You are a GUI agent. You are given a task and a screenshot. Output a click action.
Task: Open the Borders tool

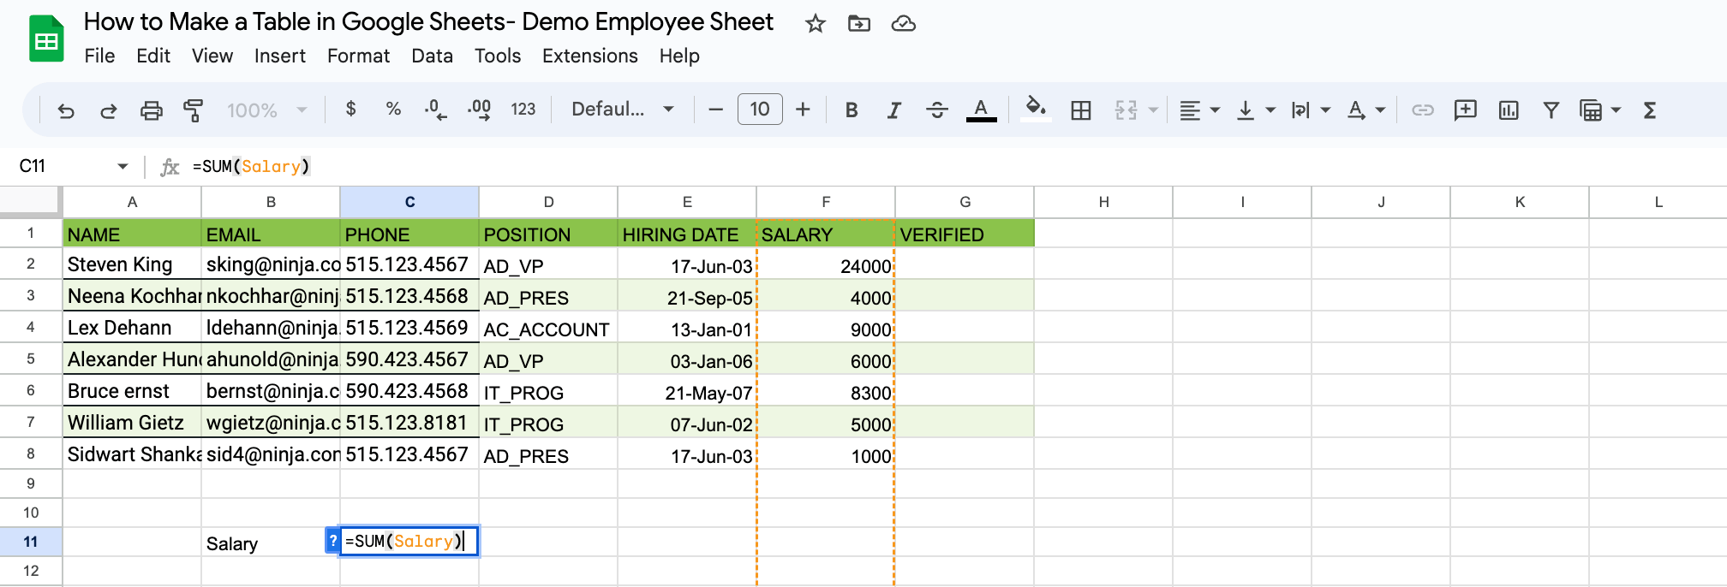point(1081,110)
